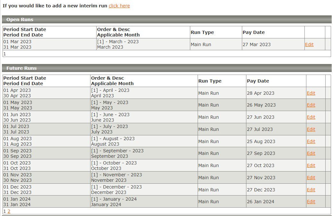Click the 28 Apr 2023 pay date cell

click(260, 93)
